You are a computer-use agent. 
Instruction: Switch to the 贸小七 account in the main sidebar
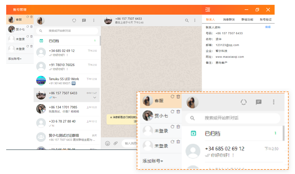(x=20, y=29)
